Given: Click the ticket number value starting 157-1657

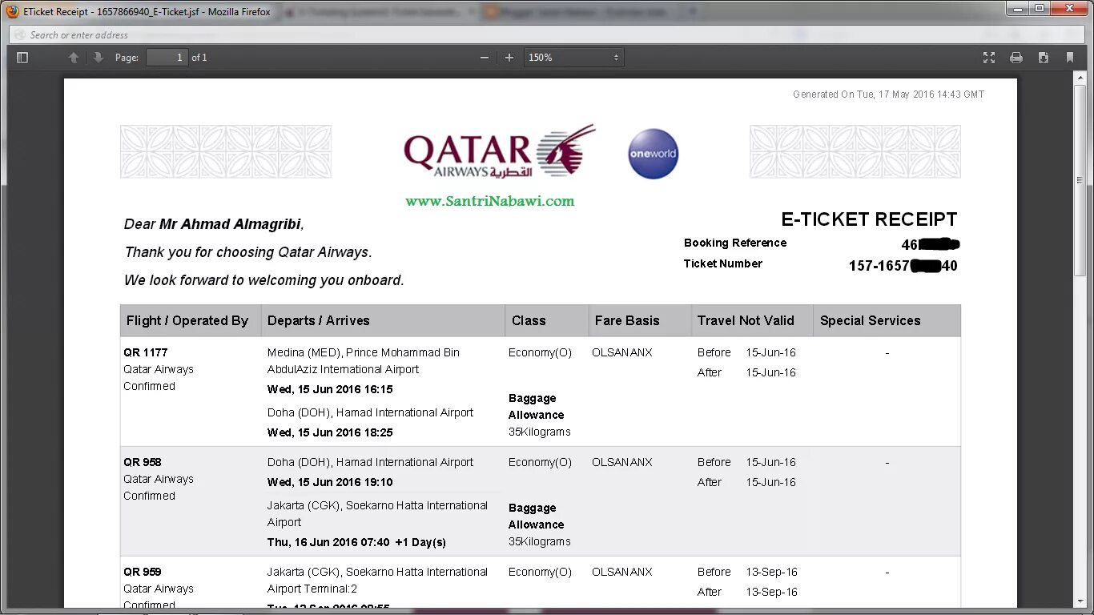Looking at the screenshot, I should pos(903,266).
